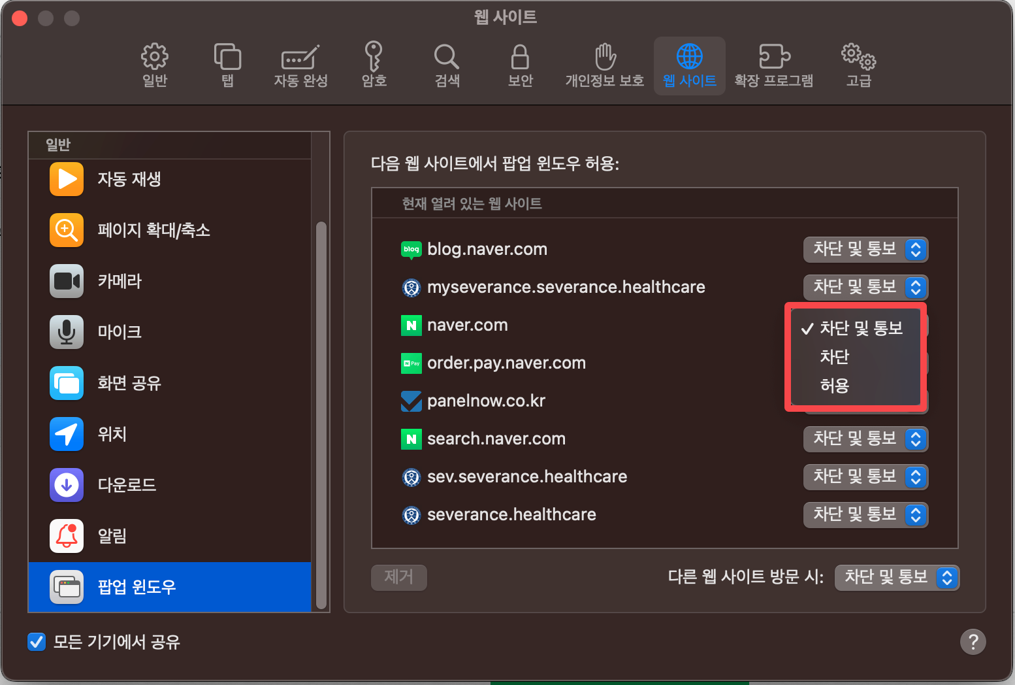Click the sidebar vertical scrollbar

tap(321, 416)
